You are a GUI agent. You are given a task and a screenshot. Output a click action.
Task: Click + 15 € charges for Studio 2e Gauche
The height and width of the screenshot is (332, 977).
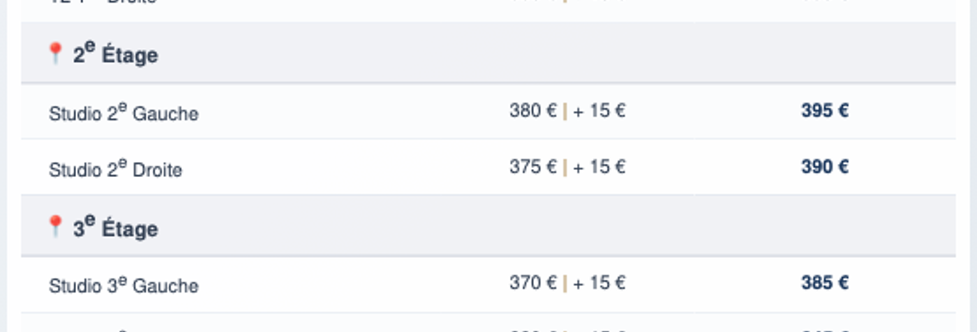click(599, 111)
